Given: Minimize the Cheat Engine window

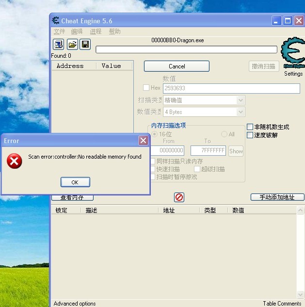Looking at the screenshot, I should click(x=276, y=20).
